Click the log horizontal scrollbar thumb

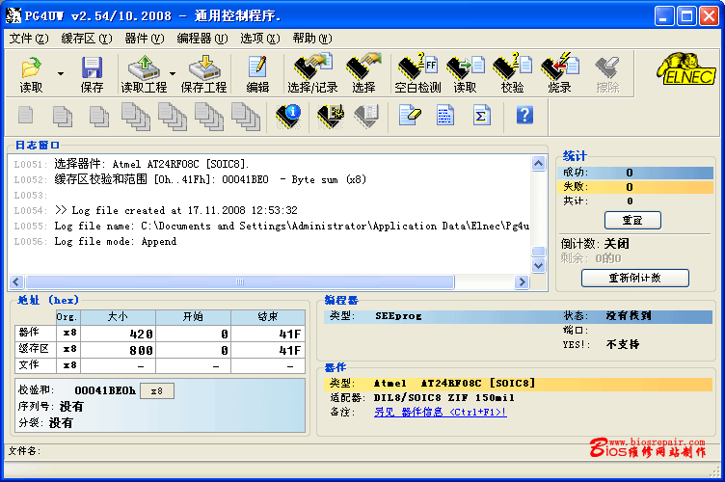(240, 281)
